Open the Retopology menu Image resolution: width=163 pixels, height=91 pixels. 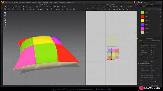point(45,2)
